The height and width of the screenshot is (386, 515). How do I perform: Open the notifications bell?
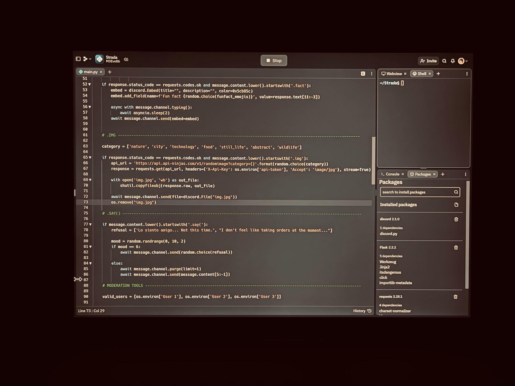click(453, 61)
